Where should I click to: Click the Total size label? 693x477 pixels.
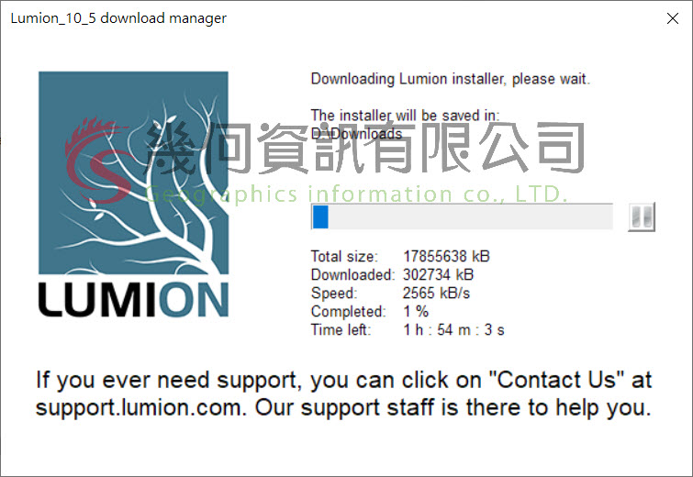pyautogui.click(x=344, y=256)
